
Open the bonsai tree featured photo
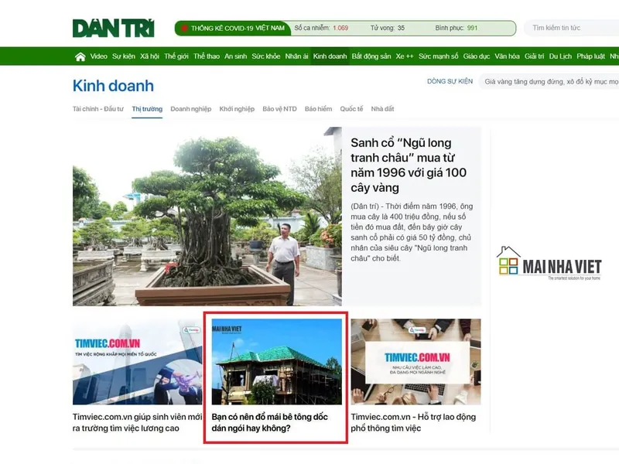pos(207,217)
